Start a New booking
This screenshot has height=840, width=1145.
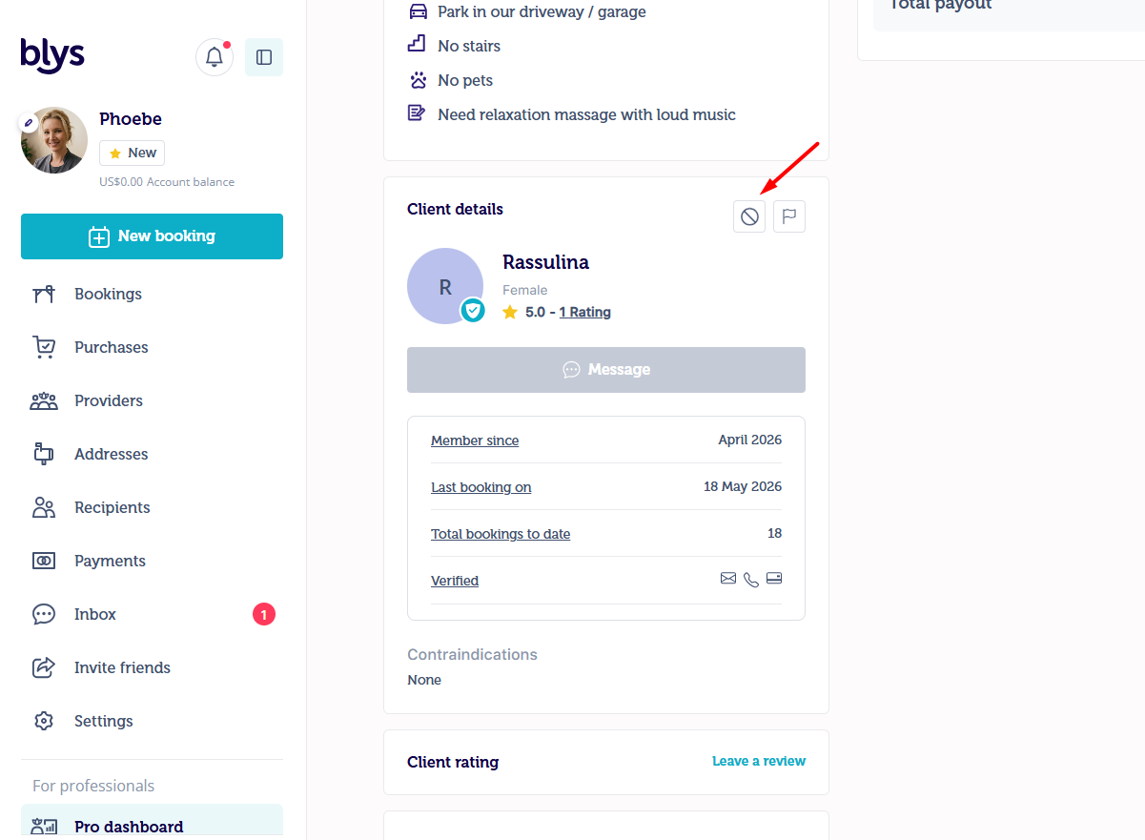coord(152,236)
